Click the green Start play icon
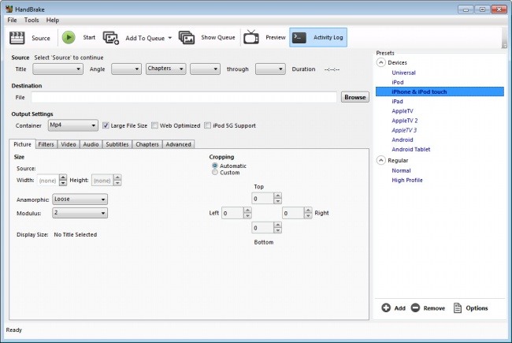512x343 pixels. [x=69, y=37]
